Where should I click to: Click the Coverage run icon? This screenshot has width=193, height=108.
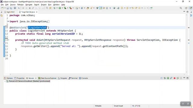coord(65,8)
